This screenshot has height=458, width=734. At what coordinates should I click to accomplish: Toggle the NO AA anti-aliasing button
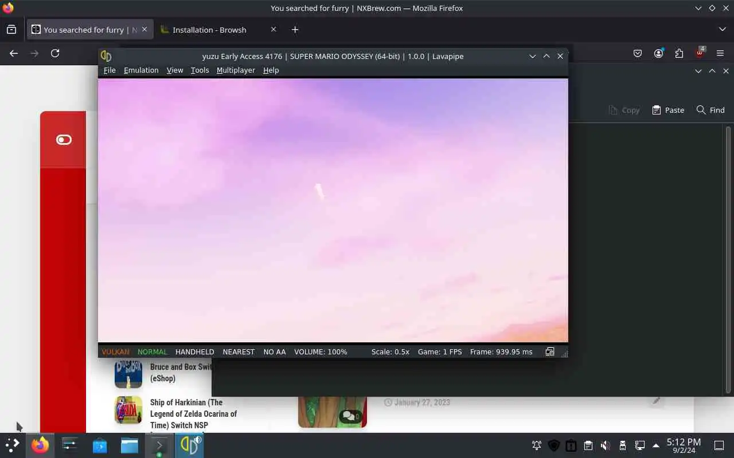click(275, 352)
